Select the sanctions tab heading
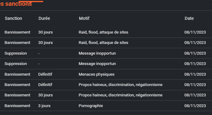212x115 pixels. (16, 4)
